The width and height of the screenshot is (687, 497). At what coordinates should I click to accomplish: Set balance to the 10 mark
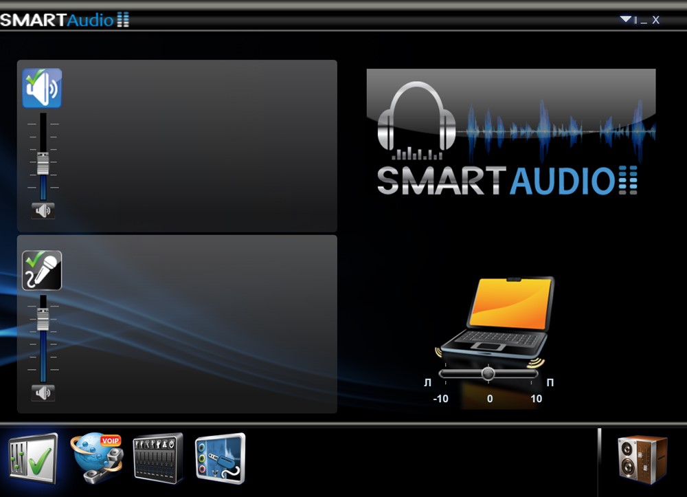point(537,399)
